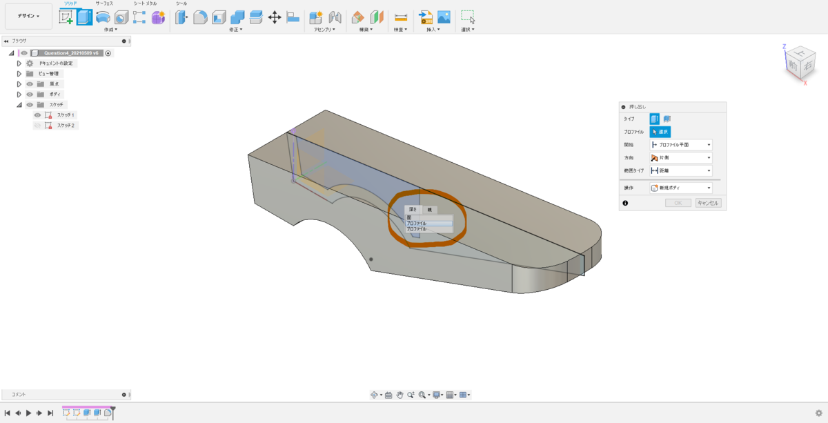
Task: Choose the thin extrude type icon
Action: (667, 119)
